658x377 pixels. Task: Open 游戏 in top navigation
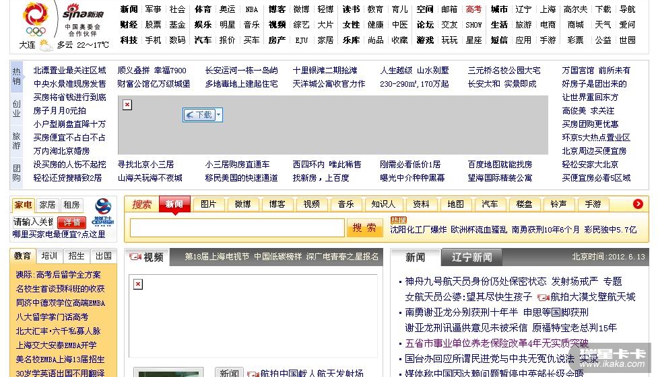[x=425, y=40]
